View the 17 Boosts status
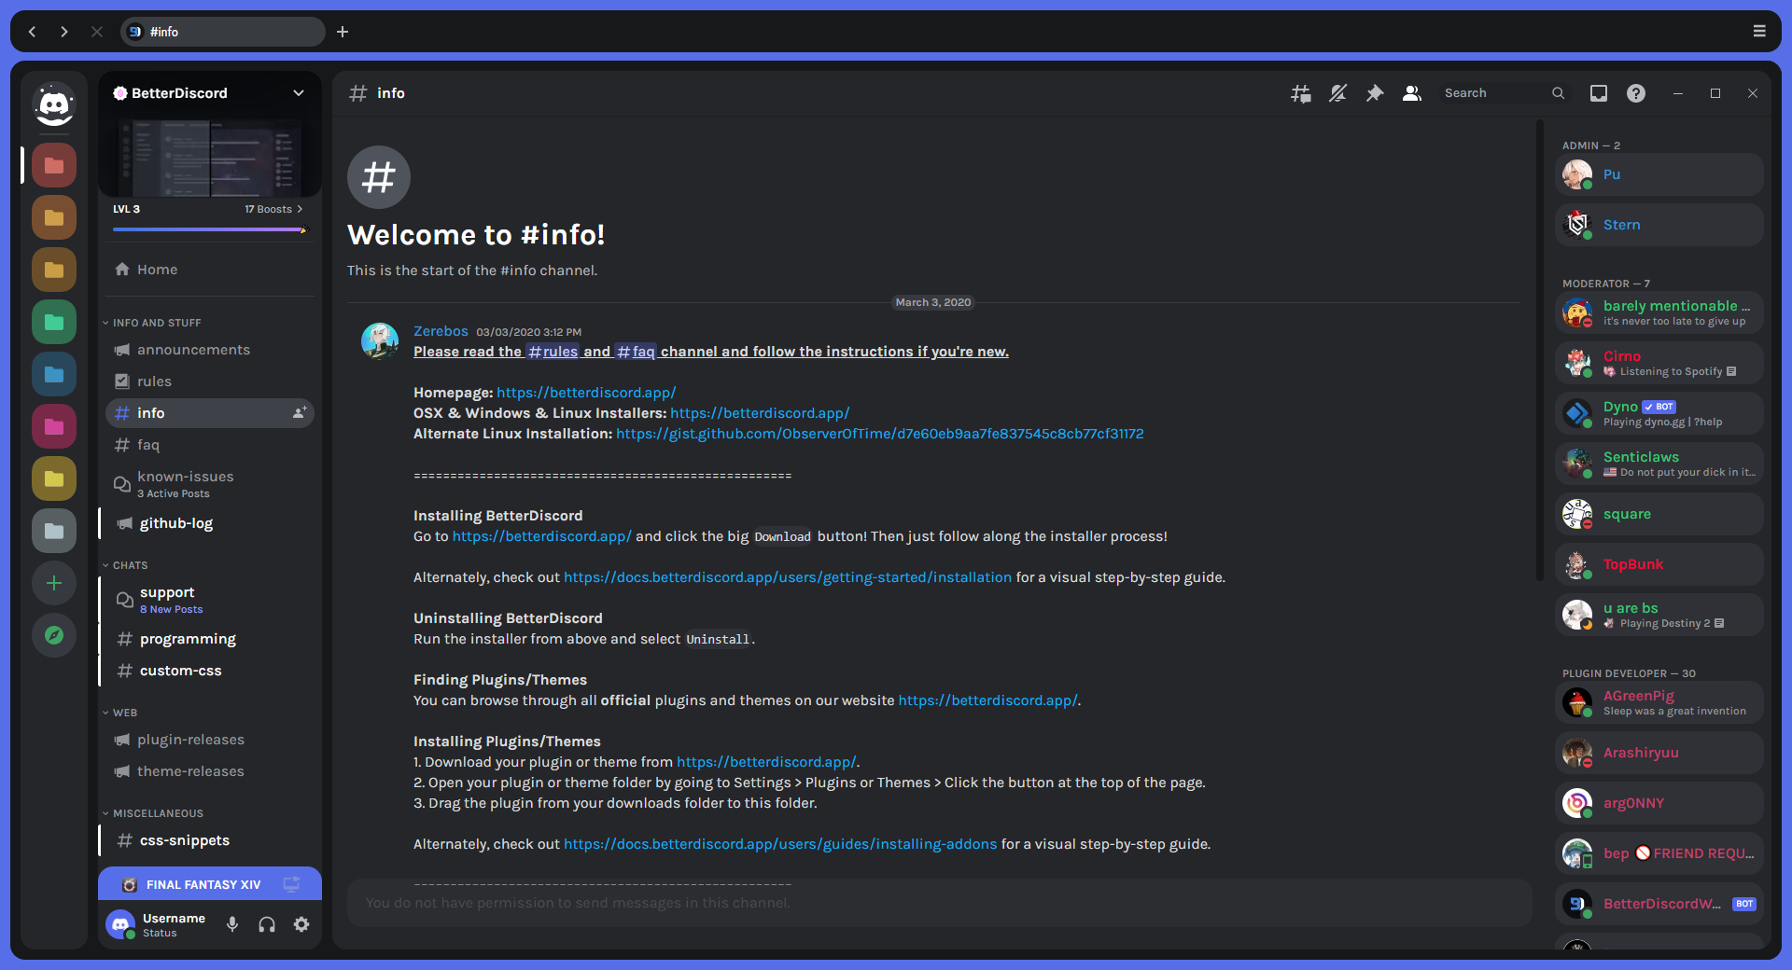Viewport: 1792px width, 970px height. click(273, 209)
